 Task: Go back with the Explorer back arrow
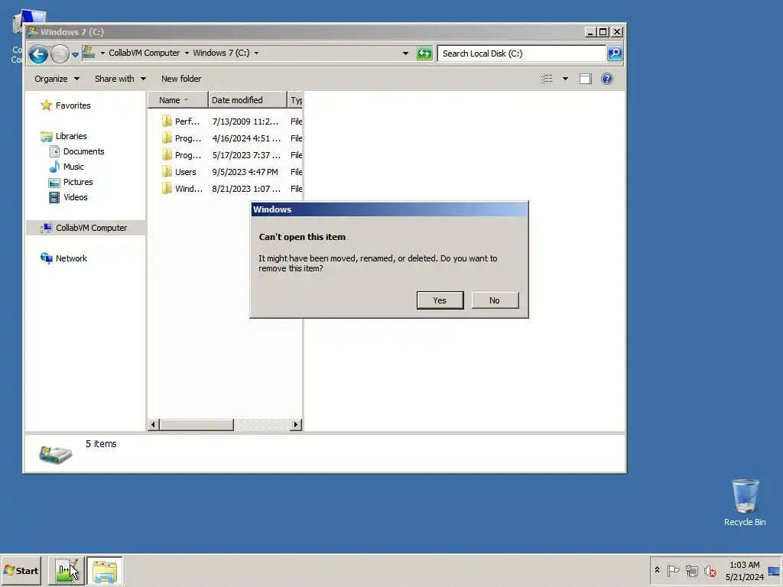point(38,54)
